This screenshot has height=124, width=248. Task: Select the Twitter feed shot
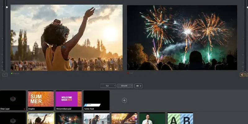[x=96, y=100]
